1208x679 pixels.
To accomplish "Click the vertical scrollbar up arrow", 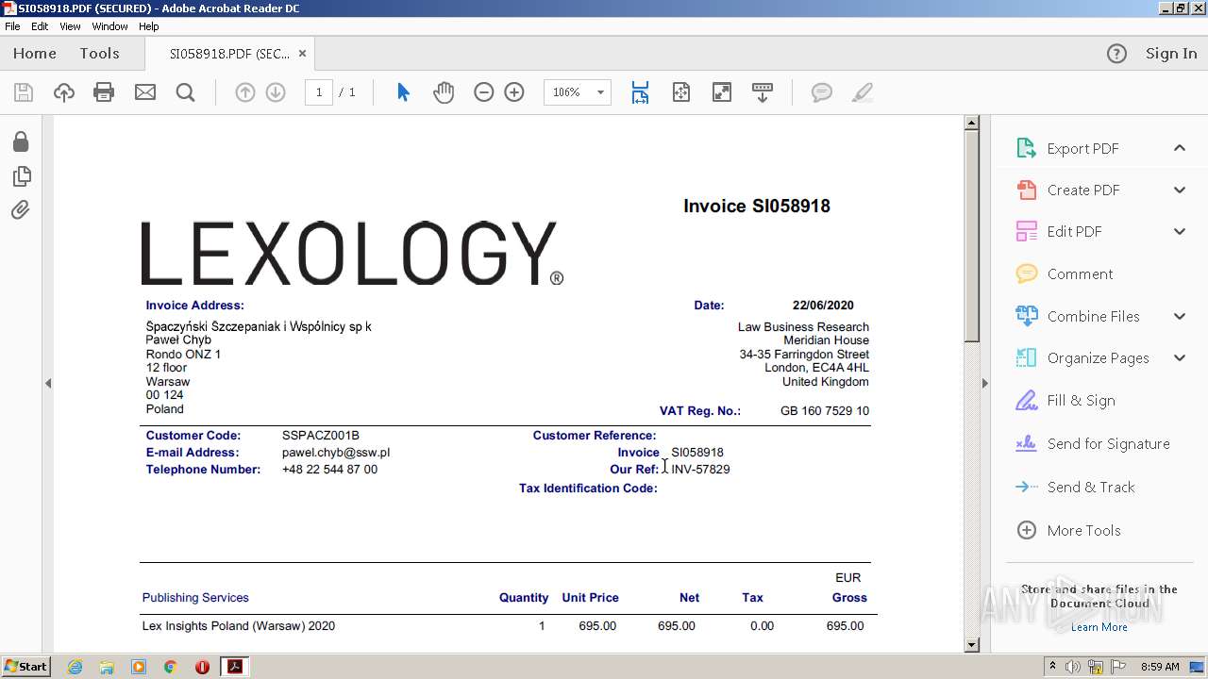I will click(x=971, y=123).
